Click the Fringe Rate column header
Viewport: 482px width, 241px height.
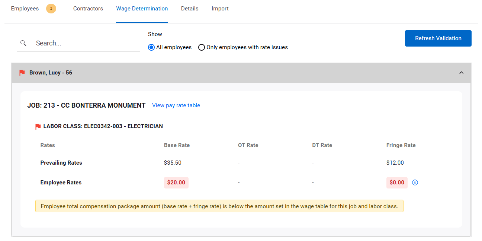pyautogui.click(x=401, y=145)
